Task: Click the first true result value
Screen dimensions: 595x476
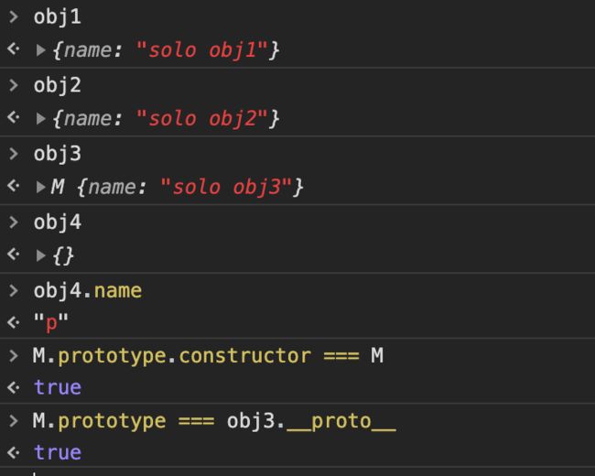Action: [58, 387]
